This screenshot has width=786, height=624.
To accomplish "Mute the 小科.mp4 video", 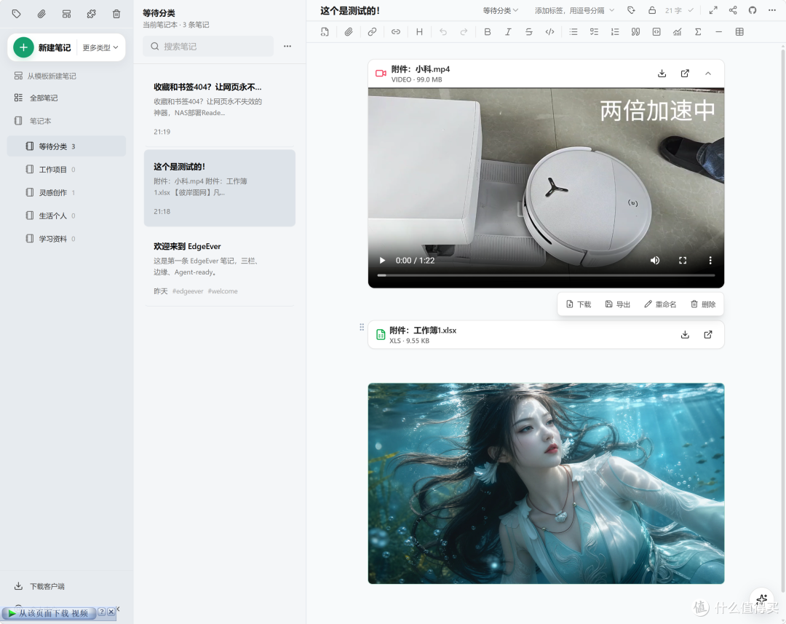I will point(655,261).
